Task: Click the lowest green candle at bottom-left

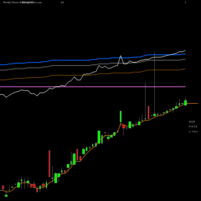Action: (6, 195)
